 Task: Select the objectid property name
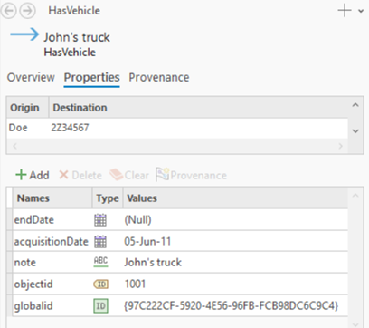point(33,284)
